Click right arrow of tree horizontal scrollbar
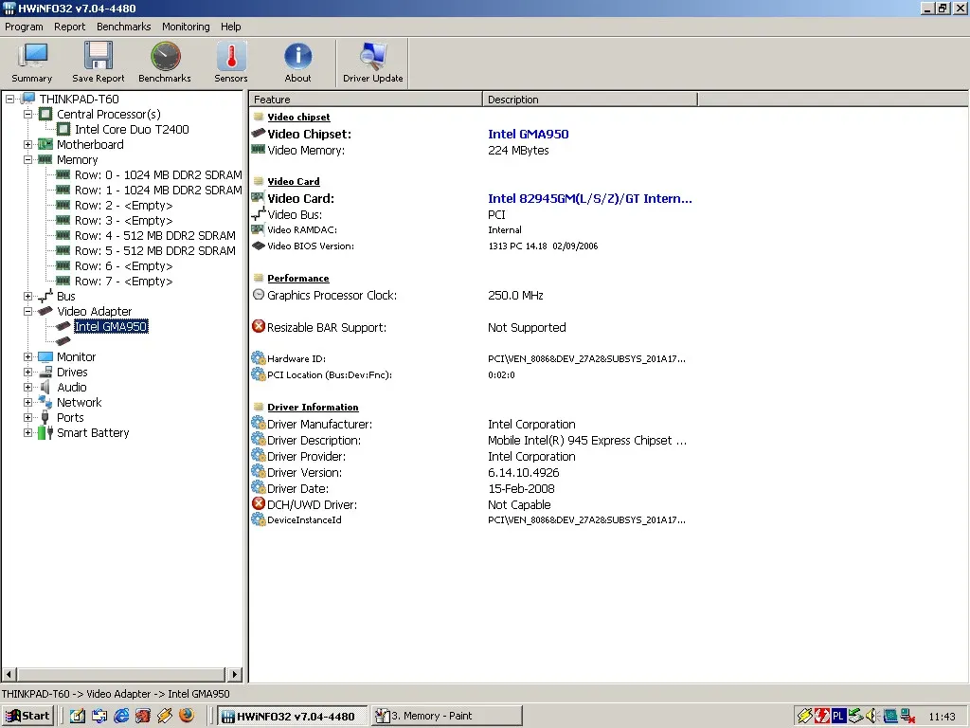 tap(235, 674)
